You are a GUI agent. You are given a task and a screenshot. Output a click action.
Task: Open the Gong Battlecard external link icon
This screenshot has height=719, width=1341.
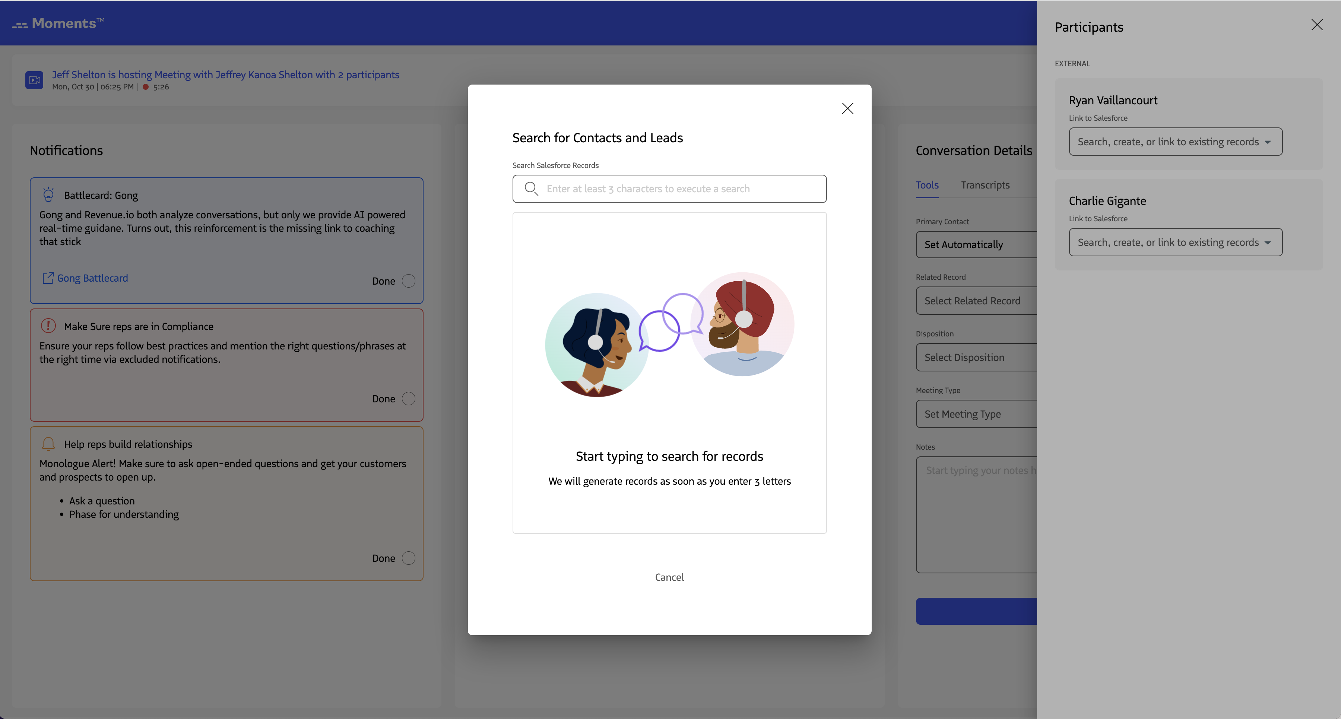point(48,278)
